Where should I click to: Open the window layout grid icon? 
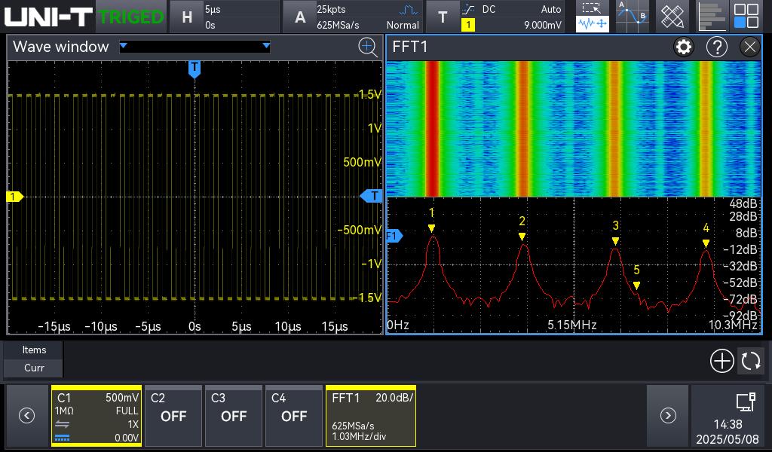click(746, 17)
